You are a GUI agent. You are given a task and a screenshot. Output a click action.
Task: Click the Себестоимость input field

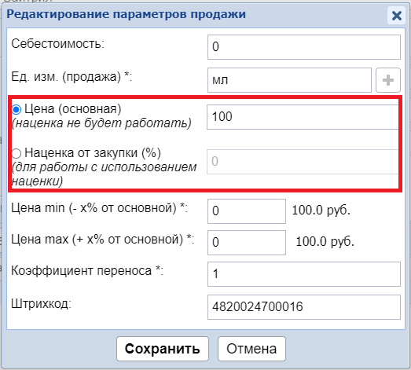click(304, 47)
